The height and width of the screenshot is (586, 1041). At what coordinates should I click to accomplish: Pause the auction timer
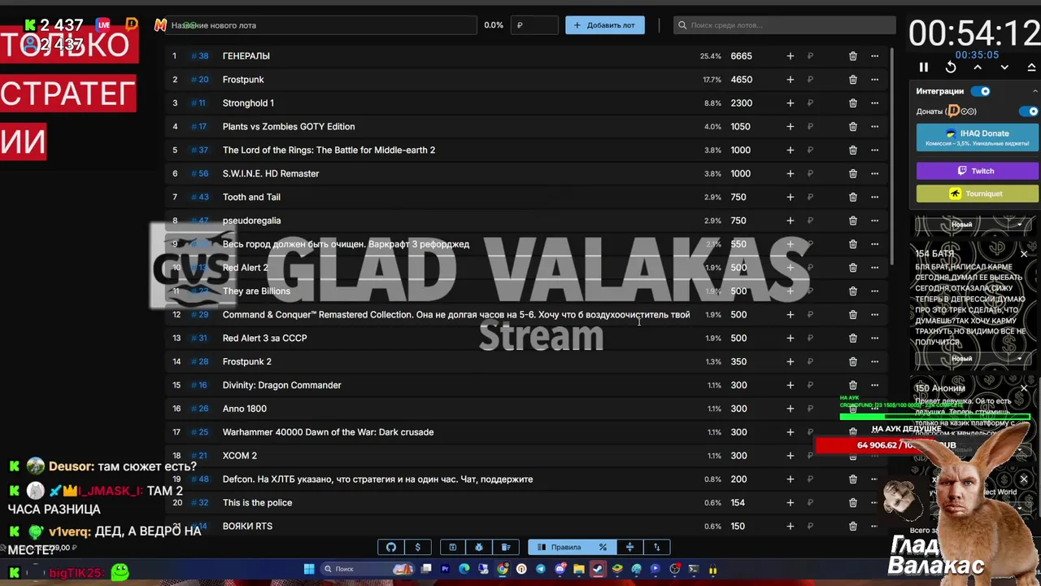tap(924, 68)
